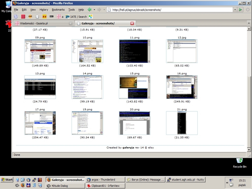Viewport: 252px width, 189px height.
Task: Expand hidden tray icons chevron
Action: (227, 183)
